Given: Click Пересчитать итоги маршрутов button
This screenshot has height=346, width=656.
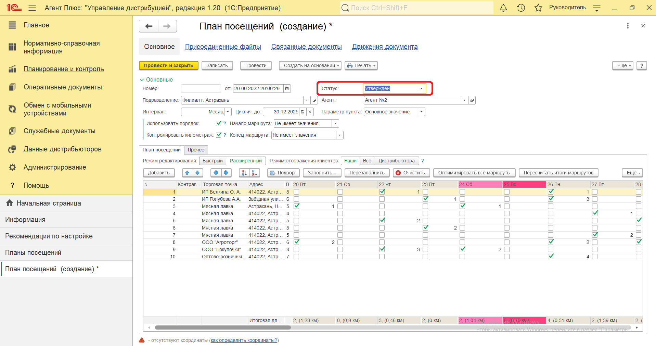Looking at the screenshot, I should 558,173.
